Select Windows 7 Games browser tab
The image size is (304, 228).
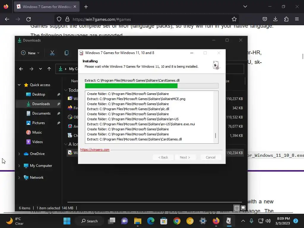(47, 7)
